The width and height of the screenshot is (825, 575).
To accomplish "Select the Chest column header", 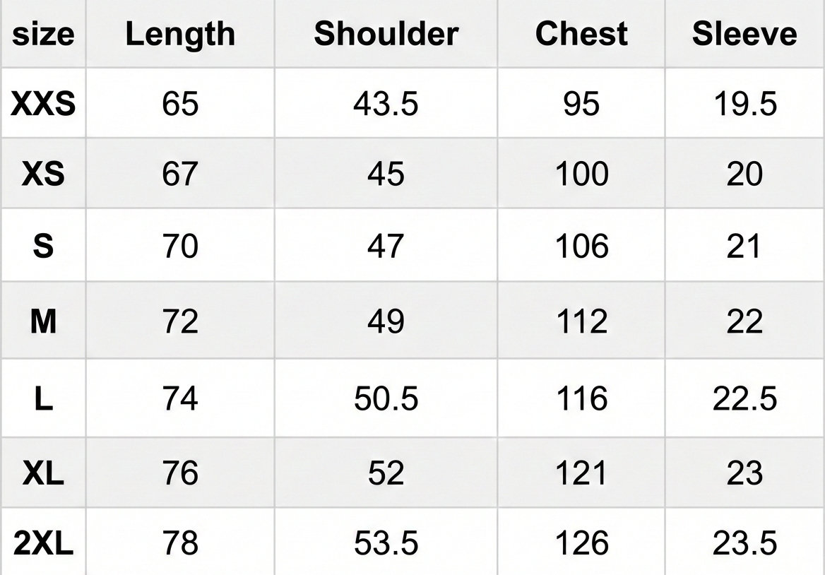I will click(x=581, y=34).
